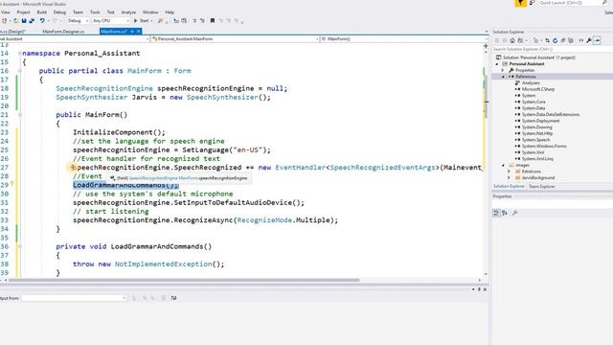Open the View menu
The height and width of the screenshot is (345, 613).
click(5, 12)
